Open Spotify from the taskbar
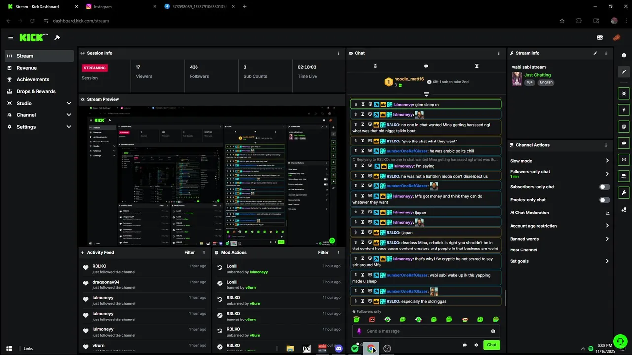632x355 pixels. pos(355,349)
